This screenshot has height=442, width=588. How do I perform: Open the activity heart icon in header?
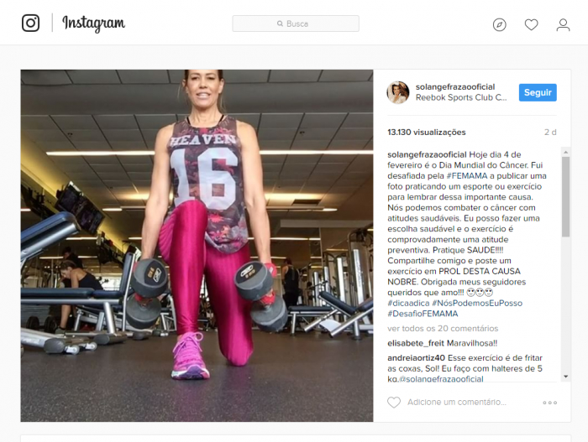click(531, 24)
